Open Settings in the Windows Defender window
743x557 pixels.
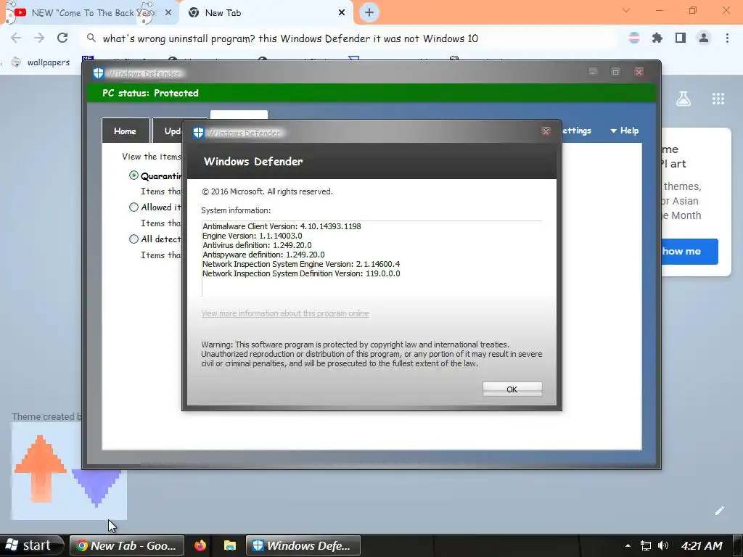pyautogui.click(x=576, y=131)
